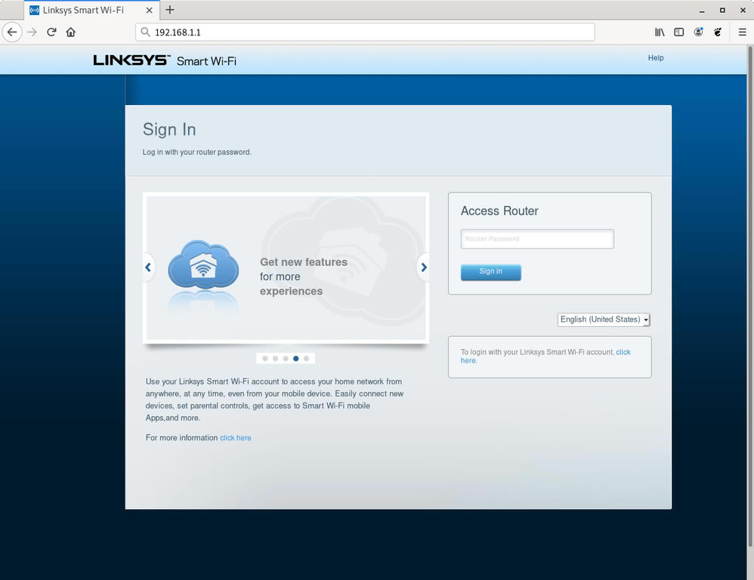The image size is (754, 580).
Task: Open the language selection dropdown
Action: click(603, 319)
